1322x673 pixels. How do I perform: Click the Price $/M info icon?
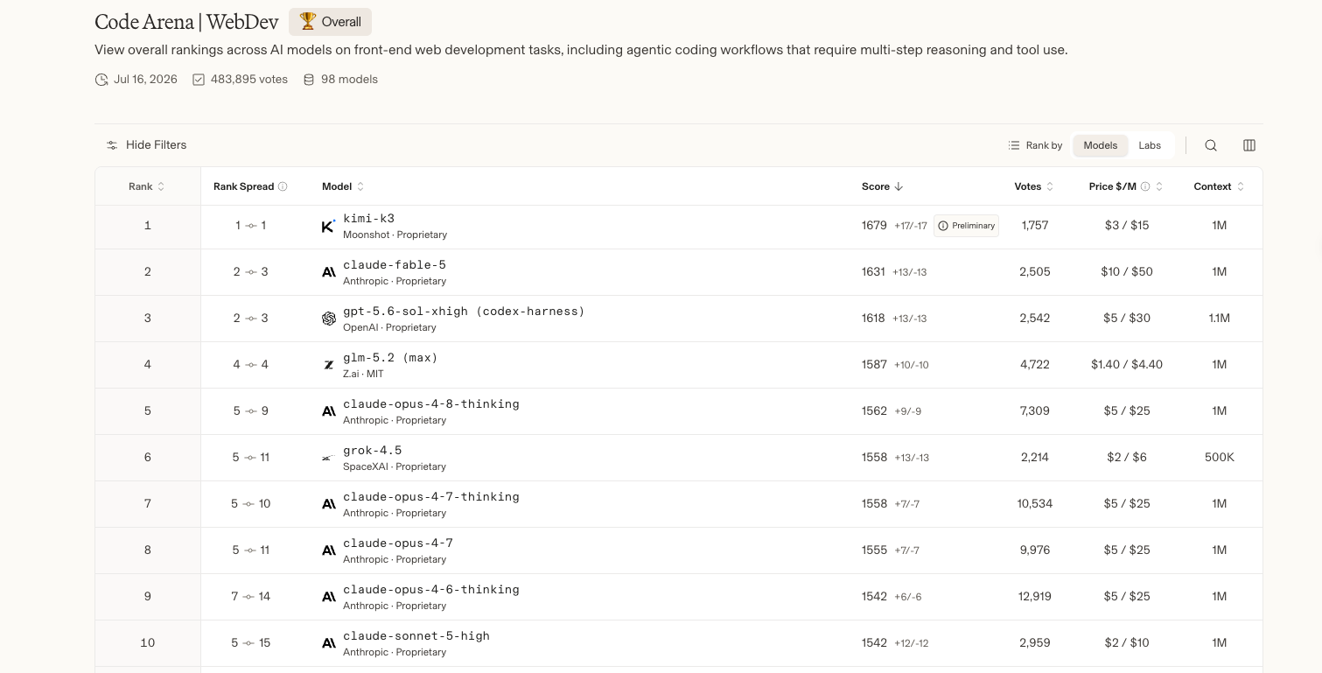point(1145,186)
